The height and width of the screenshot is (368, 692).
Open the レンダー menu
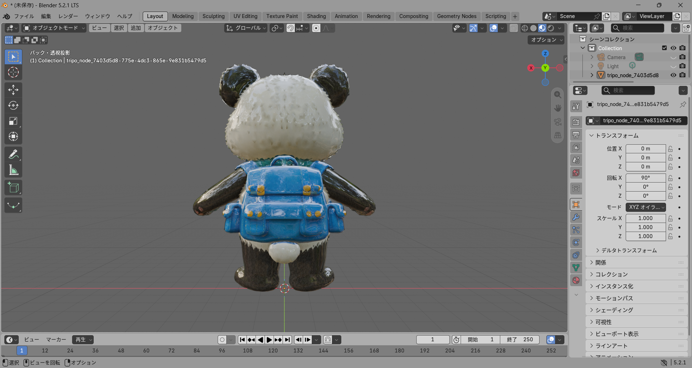68,16
